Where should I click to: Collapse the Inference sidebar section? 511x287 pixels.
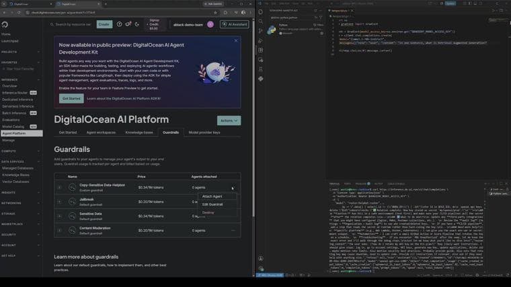[39, 79]
